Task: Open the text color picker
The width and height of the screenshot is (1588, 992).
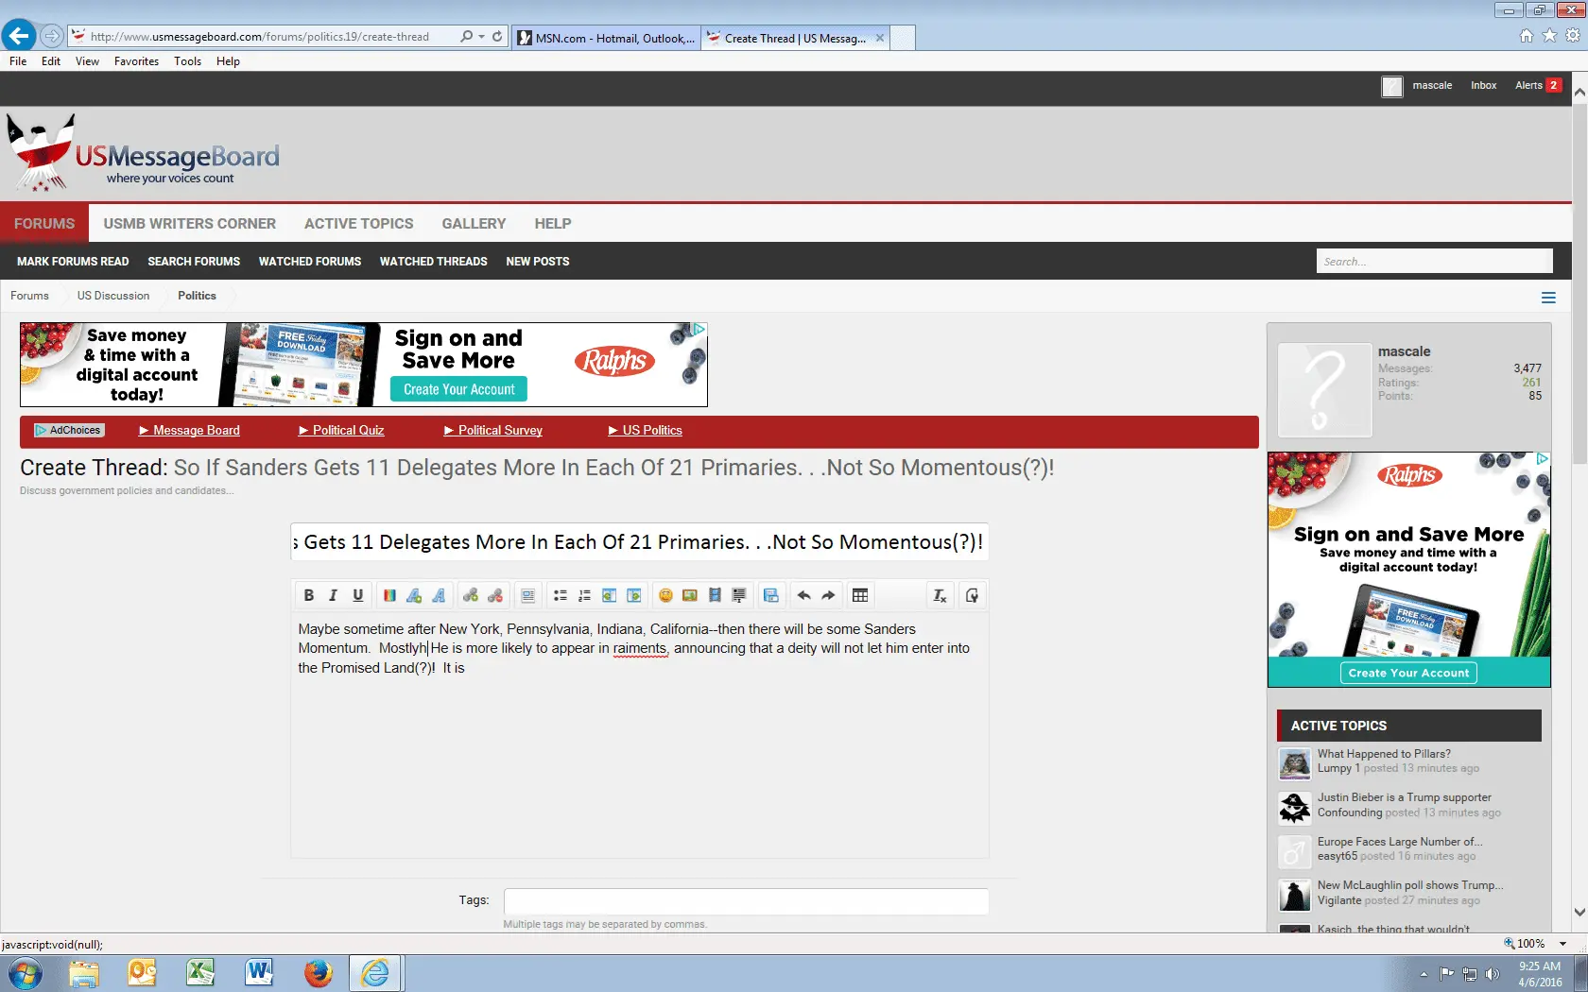Action: click(389, 595)
